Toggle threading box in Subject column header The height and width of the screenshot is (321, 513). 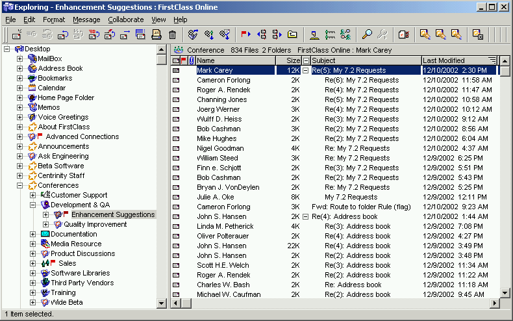point(306,60)
